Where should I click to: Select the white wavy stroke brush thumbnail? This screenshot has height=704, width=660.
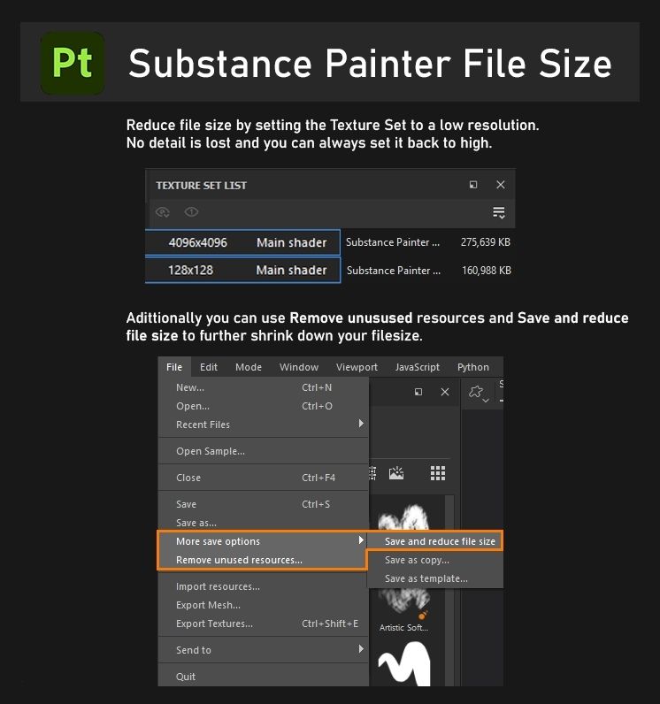pos(404,663)
